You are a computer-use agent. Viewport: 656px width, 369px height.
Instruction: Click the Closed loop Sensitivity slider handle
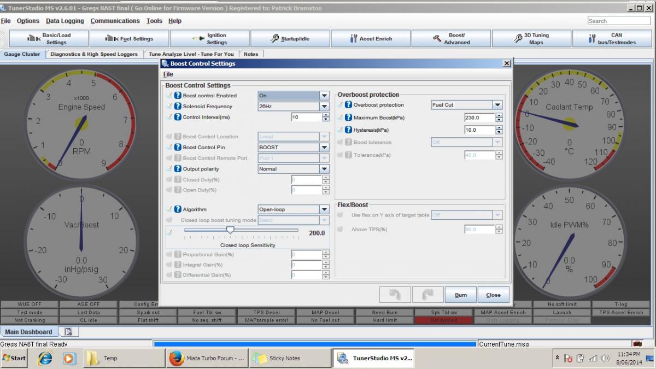(x=230, y=230)
